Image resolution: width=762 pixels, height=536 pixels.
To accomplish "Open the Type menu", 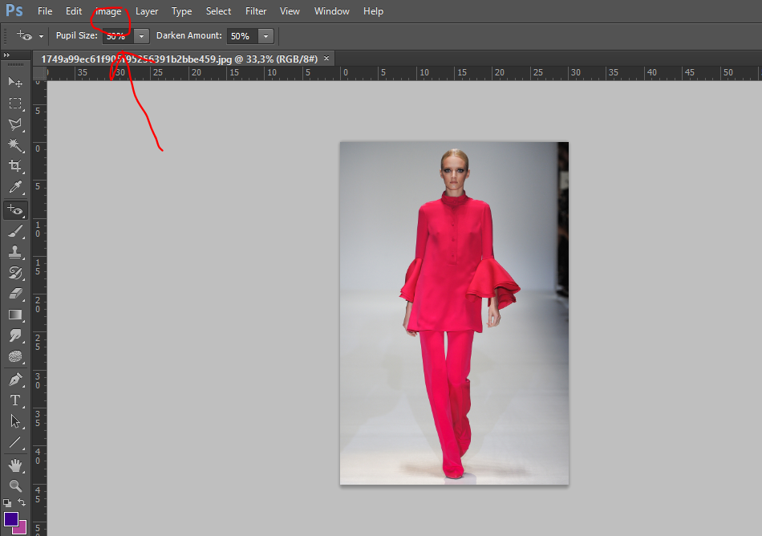I will pyautogui.click(x=182, y=10).
